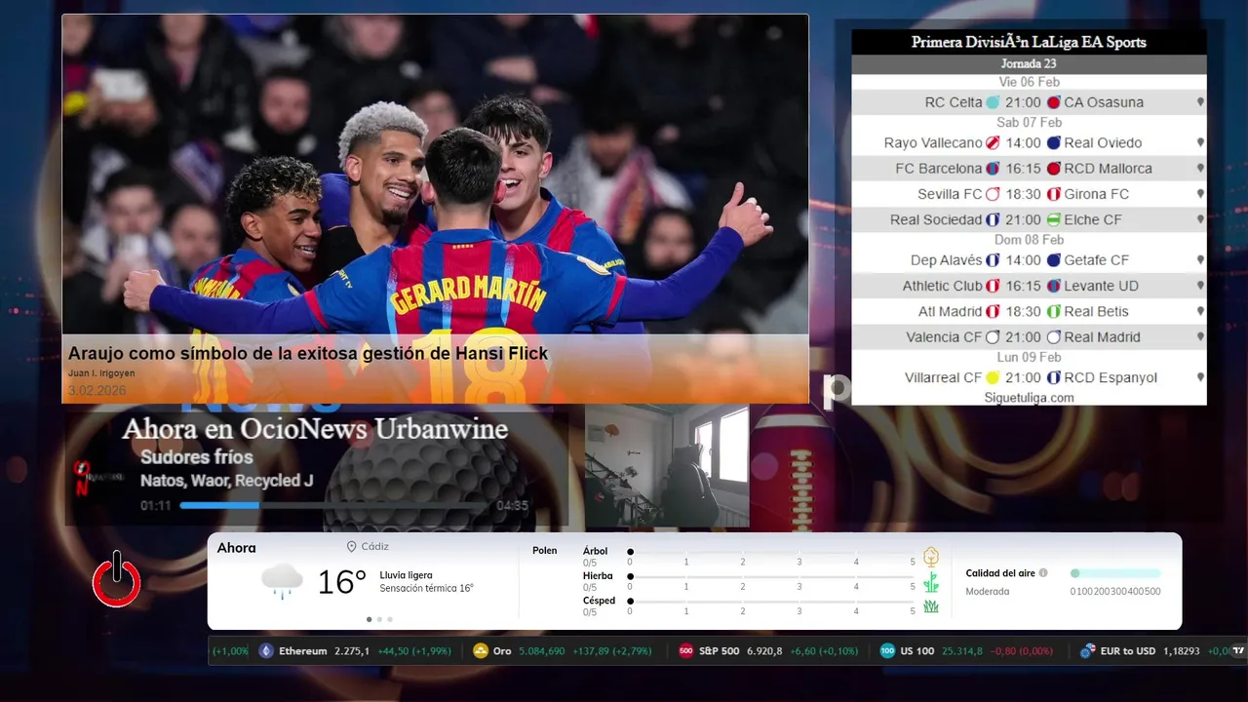Open the venue pin for RC Celta match
This screenshot has width=1248, height=702.
coord(1200,102)
